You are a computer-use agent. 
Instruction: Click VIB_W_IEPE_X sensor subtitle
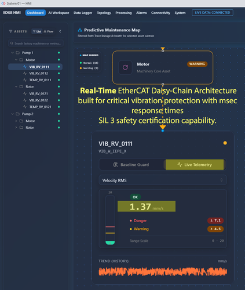(x=112, y=151)
